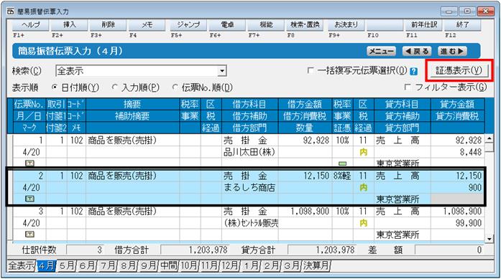The height and width of the screenshot is (279, 501).
Task: Click the table scrollbar up arrow
Action: click(x=489, y=138)
